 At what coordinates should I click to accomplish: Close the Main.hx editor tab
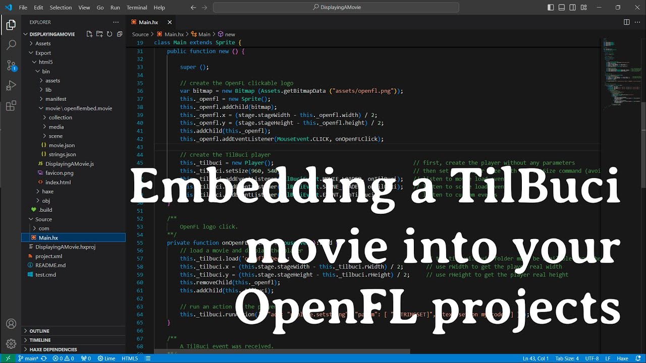point(170,22)
